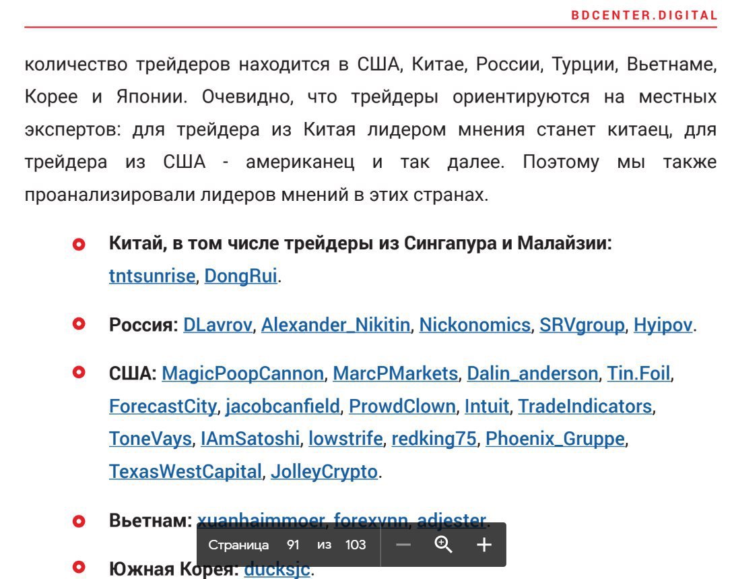Open the DongRui link
The height and width of the screenshot is (579, 732).
241,276
